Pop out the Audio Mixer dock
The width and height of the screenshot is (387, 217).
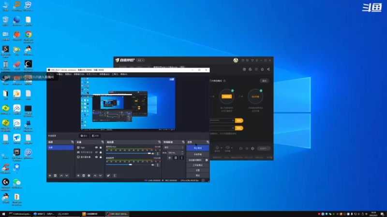[x=159, y=142]
